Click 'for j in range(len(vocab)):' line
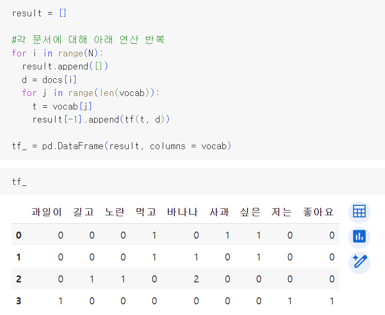385x315 pixels. 90,93
